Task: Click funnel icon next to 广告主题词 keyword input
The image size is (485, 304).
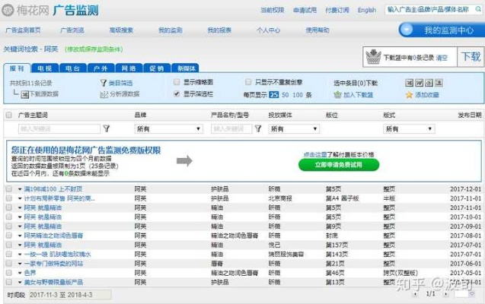Action: tap(107, 128)
